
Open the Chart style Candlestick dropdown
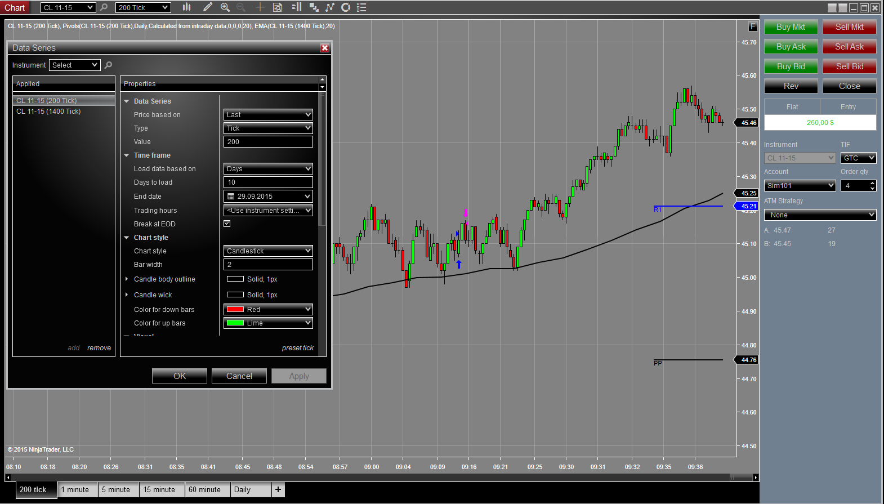tap(268, 251)
